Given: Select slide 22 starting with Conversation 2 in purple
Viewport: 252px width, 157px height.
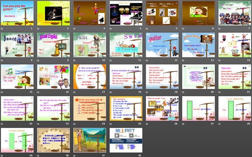Looking at the screenshot, I should 17,108.
